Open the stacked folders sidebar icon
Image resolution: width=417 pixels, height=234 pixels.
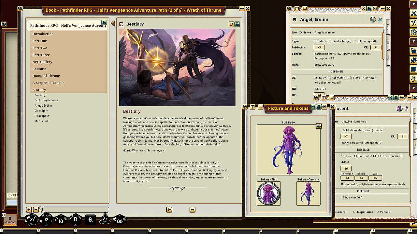click(413, 51)
